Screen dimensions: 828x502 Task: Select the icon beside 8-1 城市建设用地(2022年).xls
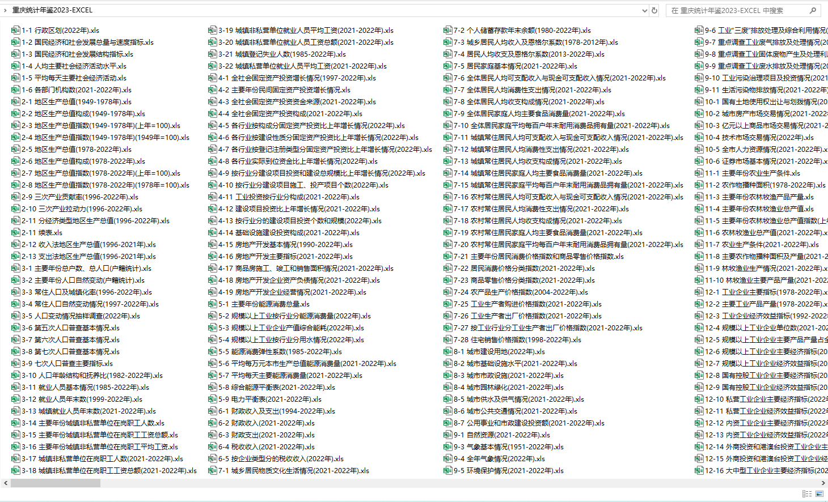pyautogui.click(x=448, y=351)
